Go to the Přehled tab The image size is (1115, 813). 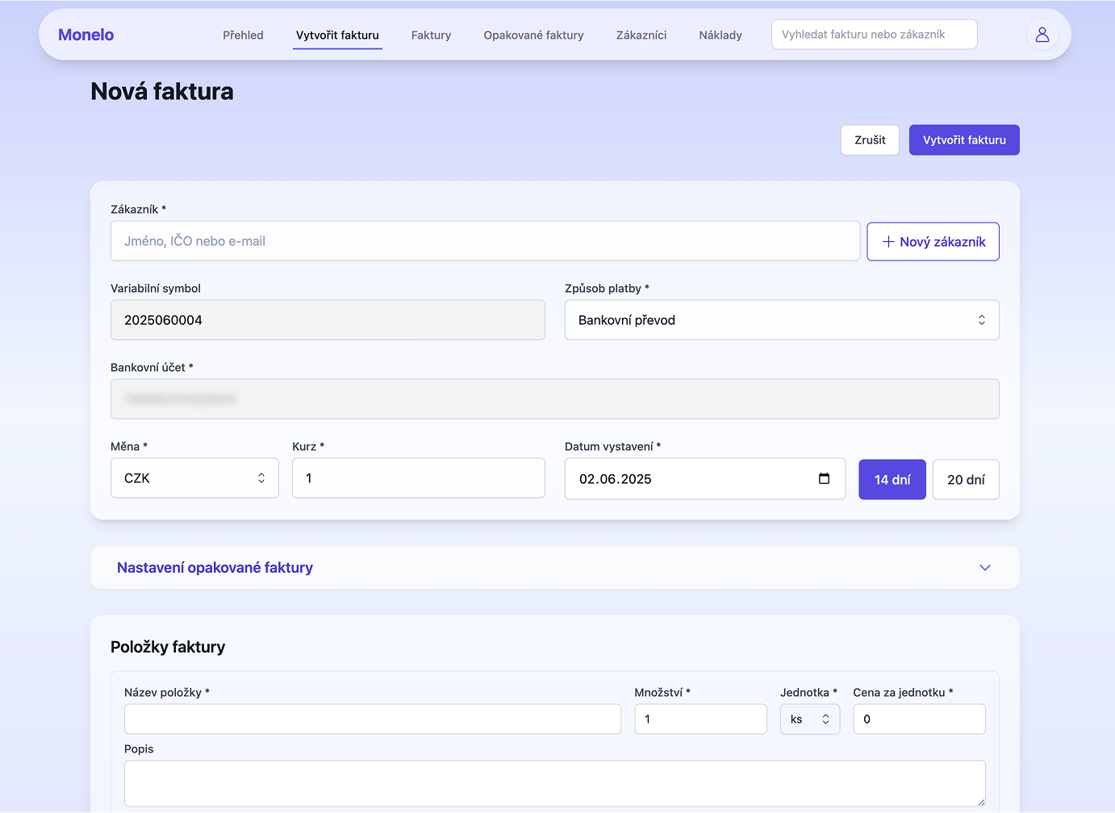[243, 35]
